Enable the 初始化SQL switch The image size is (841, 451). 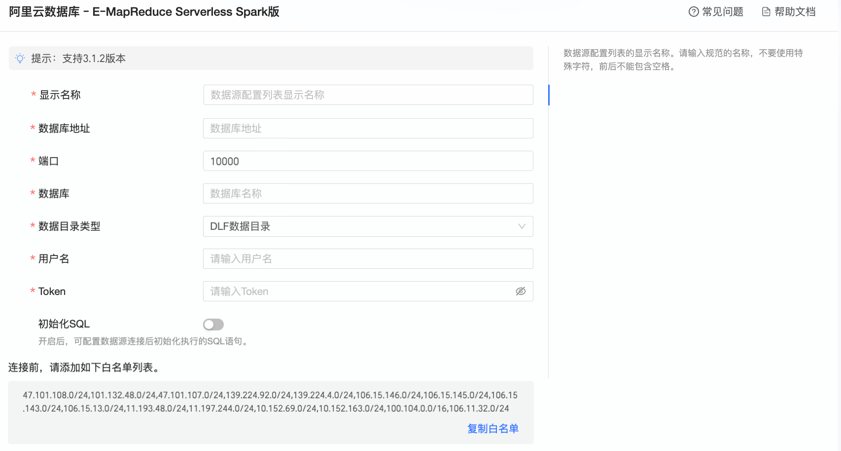[213, 324]
